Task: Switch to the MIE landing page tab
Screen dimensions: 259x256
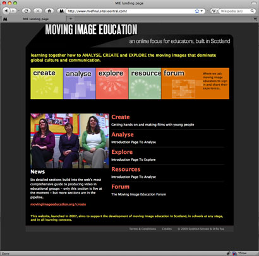Action: 33,19
